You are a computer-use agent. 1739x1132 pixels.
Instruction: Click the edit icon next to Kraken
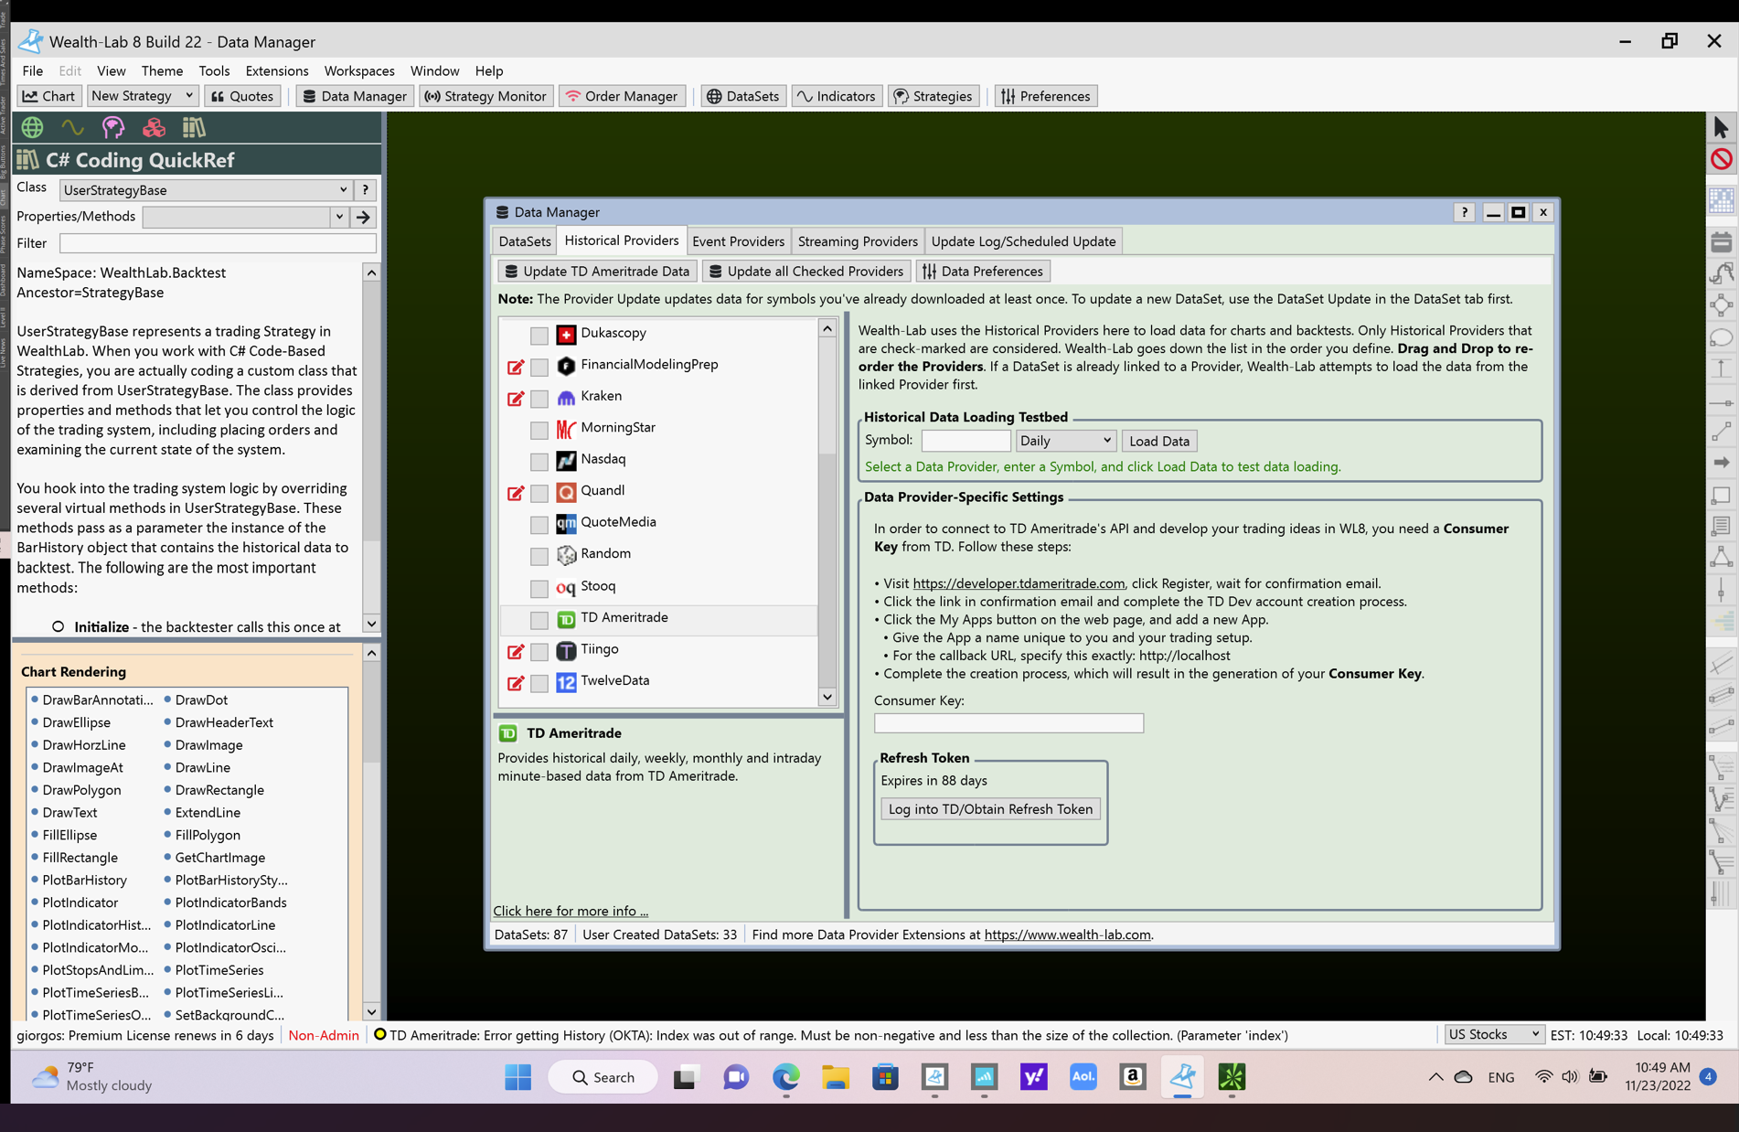516,398
